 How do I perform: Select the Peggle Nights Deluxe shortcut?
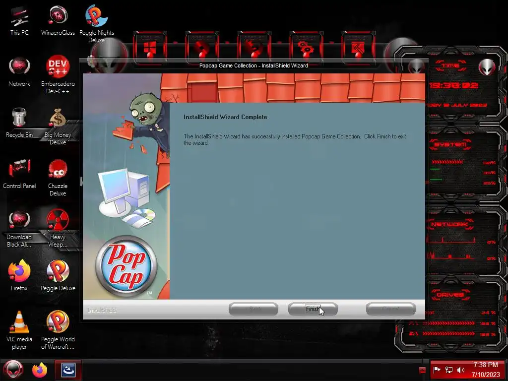coord(97,24)
